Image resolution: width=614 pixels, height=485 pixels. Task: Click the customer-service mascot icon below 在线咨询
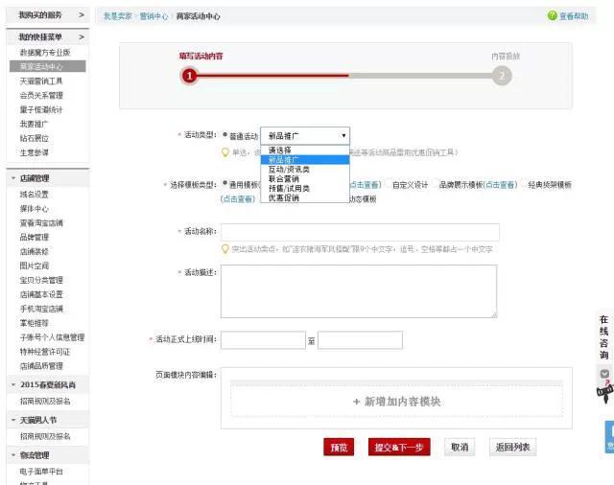[x=605, y=391]
